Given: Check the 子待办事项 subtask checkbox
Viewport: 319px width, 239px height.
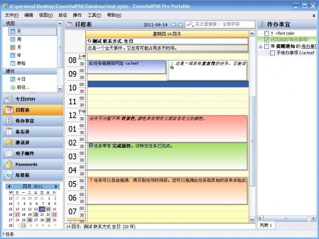Looking at the screenshot, I should click(x=273, y=53).
